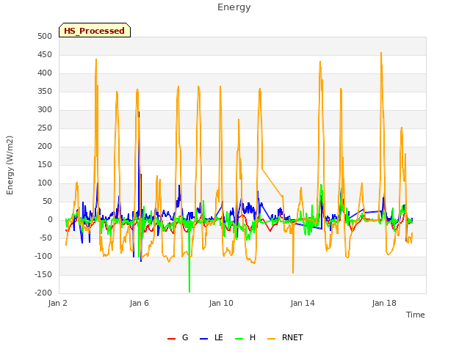Click the 100 y-axis tick label
Screen dimensions: 470x352
(x=45, y=183)
